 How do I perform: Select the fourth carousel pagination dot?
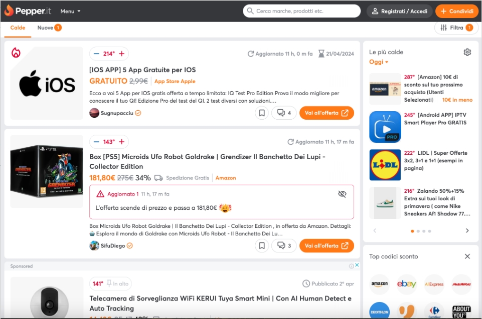point(429,231)
